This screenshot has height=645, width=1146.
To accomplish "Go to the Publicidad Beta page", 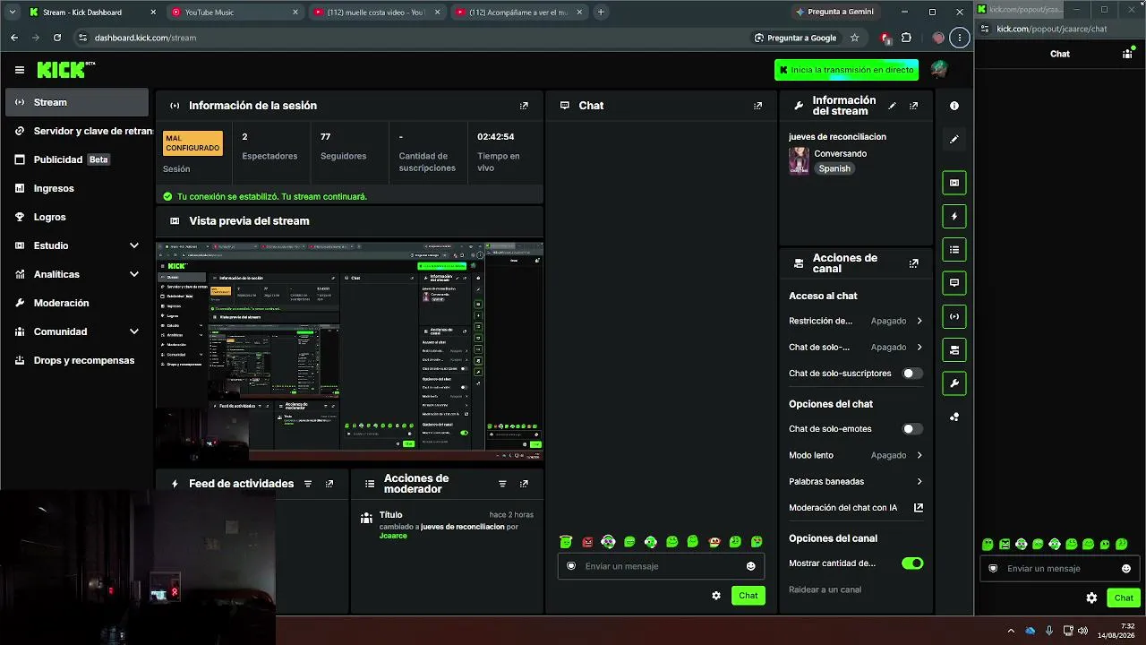I will click(77, 159).
